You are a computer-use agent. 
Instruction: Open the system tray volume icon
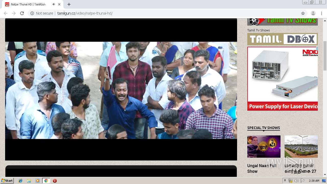click(296, 181)
